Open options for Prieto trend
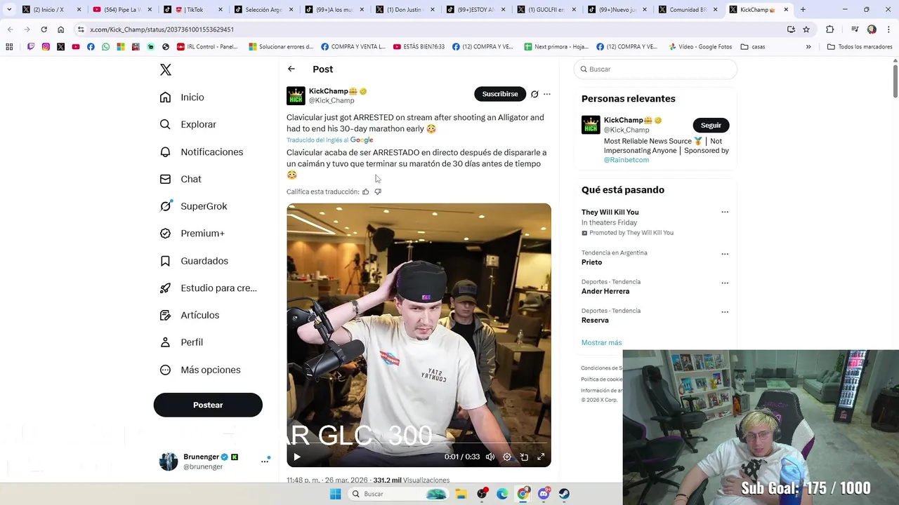Screen dimensions: 899x505 click(x=725, y=254)
